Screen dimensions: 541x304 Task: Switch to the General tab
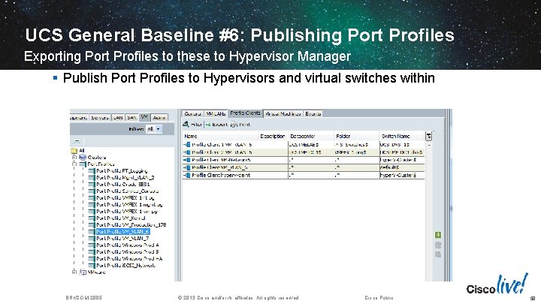tap(193, 114)
